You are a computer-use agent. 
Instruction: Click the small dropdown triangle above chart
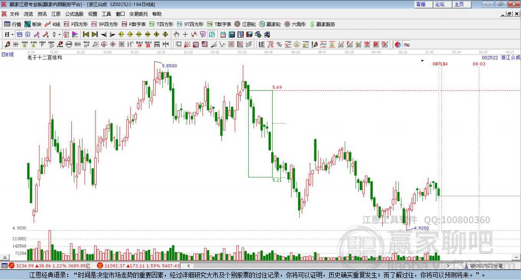[x=422, y=60]
